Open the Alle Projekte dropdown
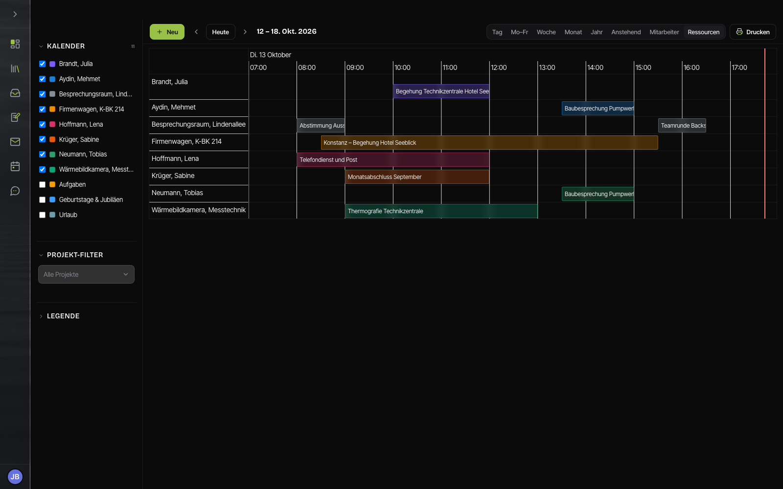This screenshot has height=489, width=783. point(86,274)
